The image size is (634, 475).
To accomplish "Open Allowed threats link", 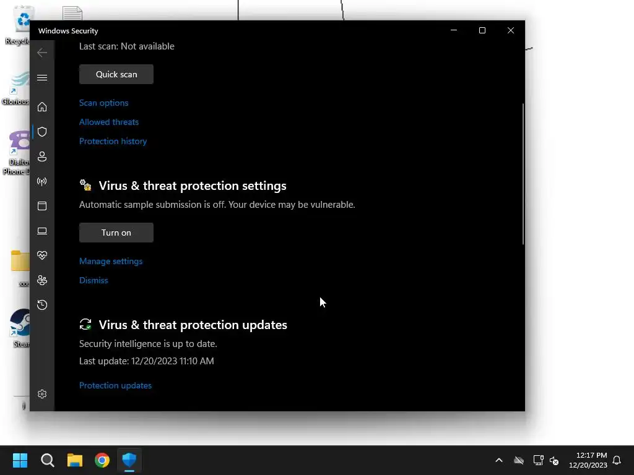I will (x=109, y=122).
